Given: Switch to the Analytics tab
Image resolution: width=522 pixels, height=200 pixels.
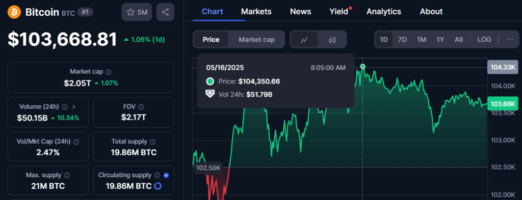Looking at the screenshot, I should click(384, 12).
